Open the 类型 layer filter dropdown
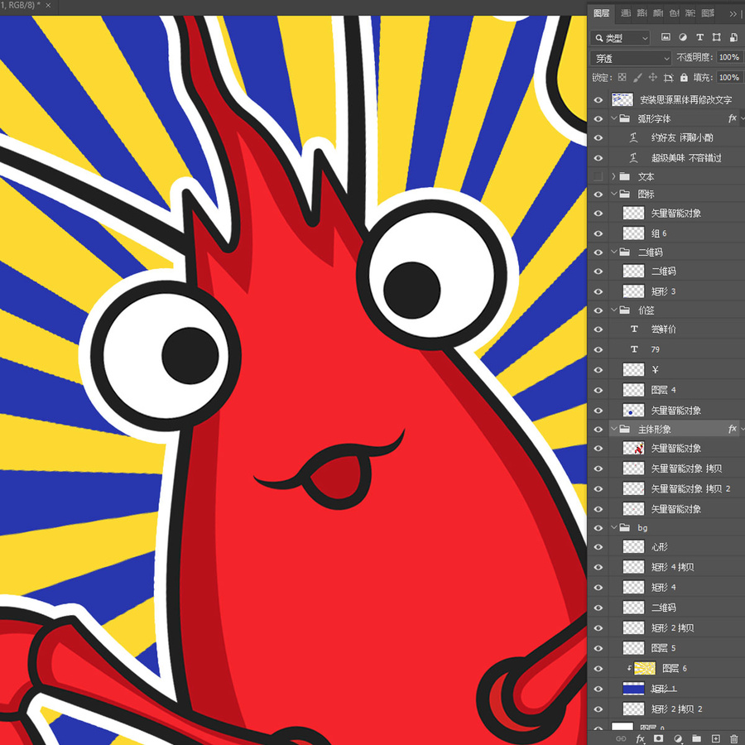This screenshot has width=745, height=745. coord(621,38)
